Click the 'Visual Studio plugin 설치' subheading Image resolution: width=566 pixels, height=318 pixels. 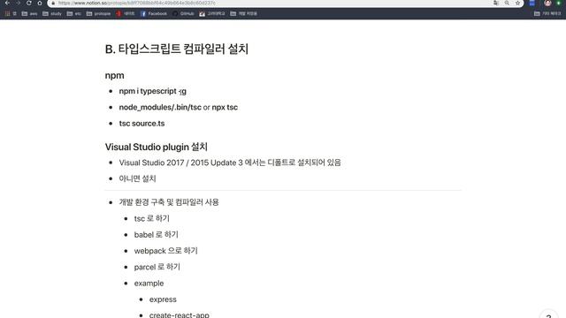pos(157,147)
